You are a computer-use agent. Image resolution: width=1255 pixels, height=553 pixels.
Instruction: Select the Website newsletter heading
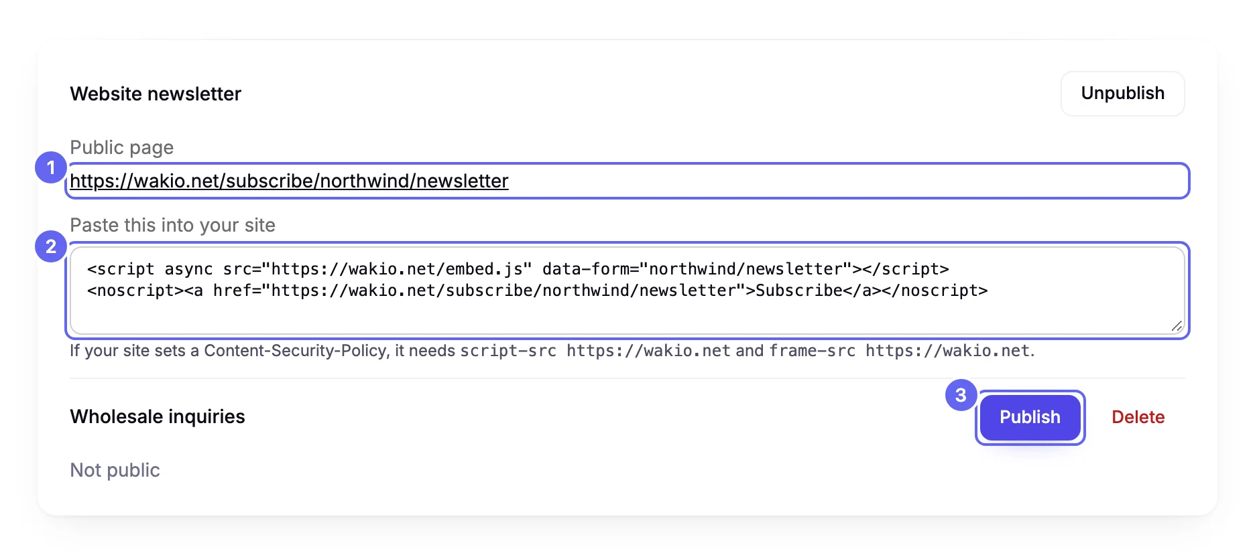[x=156, y=94]
